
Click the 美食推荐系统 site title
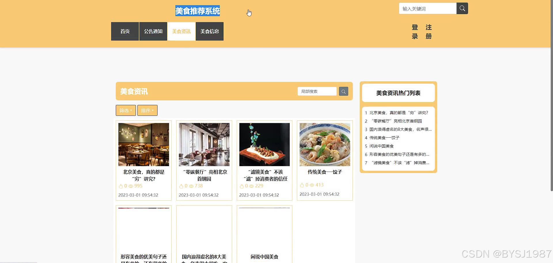(198, 11)
